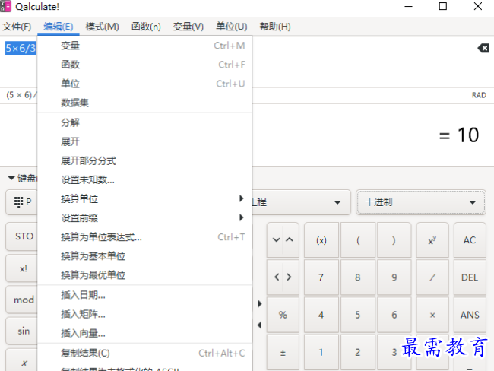This screenshot has width=494, height=371.
Task: Click the ± sign key
Action: coord(283,352)
